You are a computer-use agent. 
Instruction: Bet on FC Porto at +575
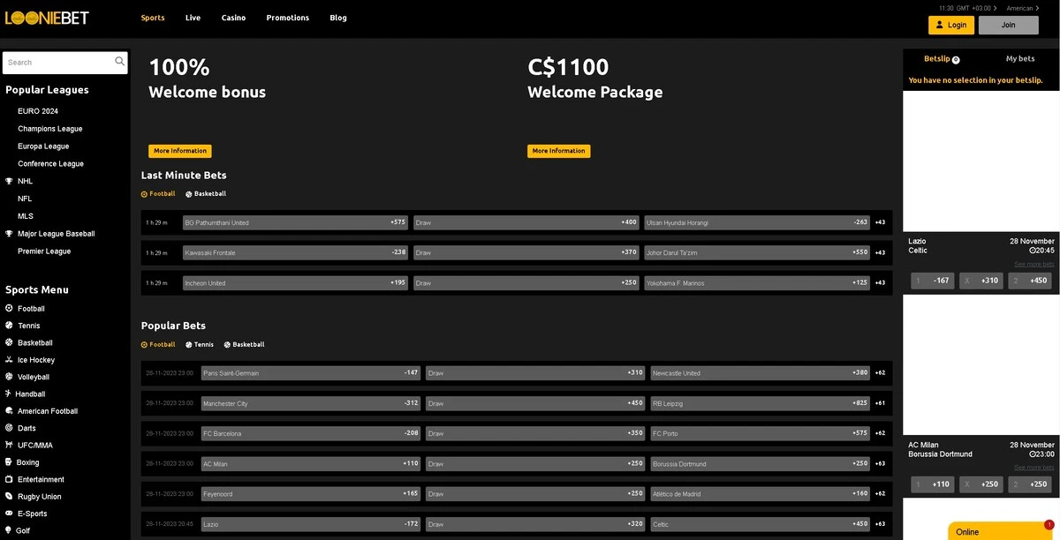tap(760, 433)
